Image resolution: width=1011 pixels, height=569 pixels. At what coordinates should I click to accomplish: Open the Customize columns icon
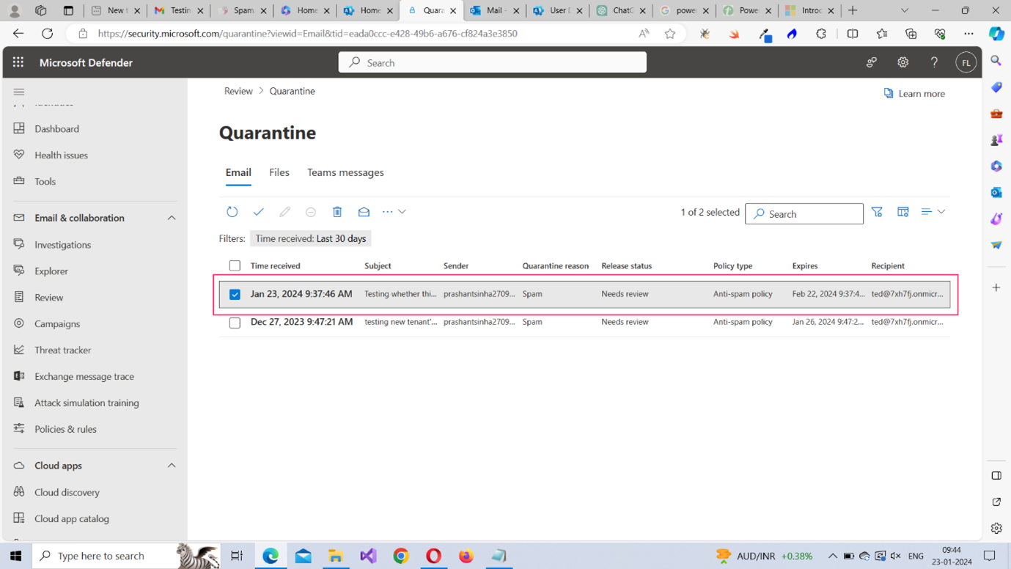click(x=903, y=212)
